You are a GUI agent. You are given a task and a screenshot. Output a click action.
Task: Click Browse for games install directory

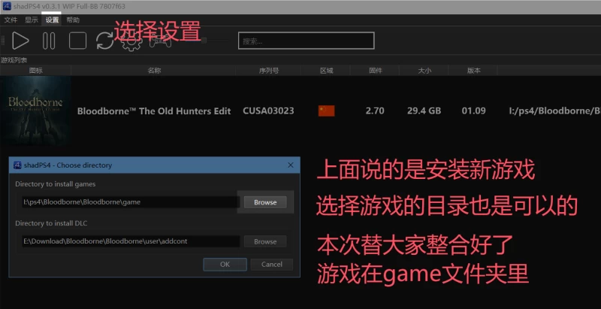coord(265,202)
